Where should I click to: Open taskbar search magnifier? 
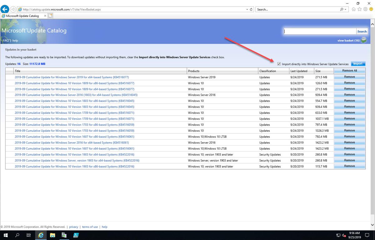point(17,235)
